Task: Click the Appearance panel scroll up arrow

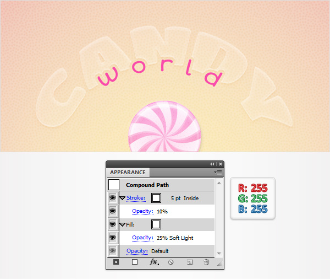Action: 219,183
